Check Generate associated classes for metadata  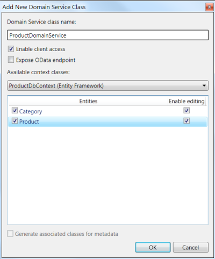click(10, 234)
